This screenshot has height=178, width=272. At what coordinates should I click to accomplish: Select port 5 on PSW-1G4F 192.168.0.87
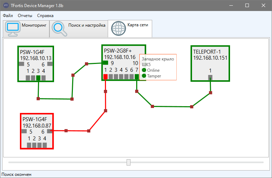point(24,131)
